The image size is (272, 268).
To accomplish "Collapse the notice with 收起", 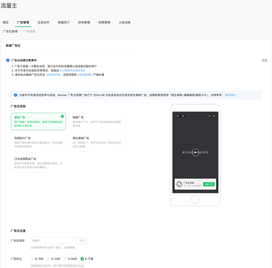I will coord(264,60).
